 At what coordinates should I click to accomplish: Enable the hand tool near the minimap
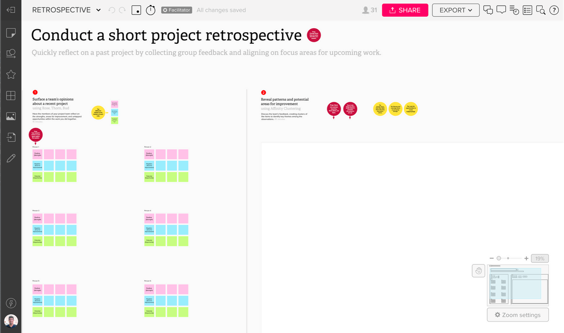478,270
